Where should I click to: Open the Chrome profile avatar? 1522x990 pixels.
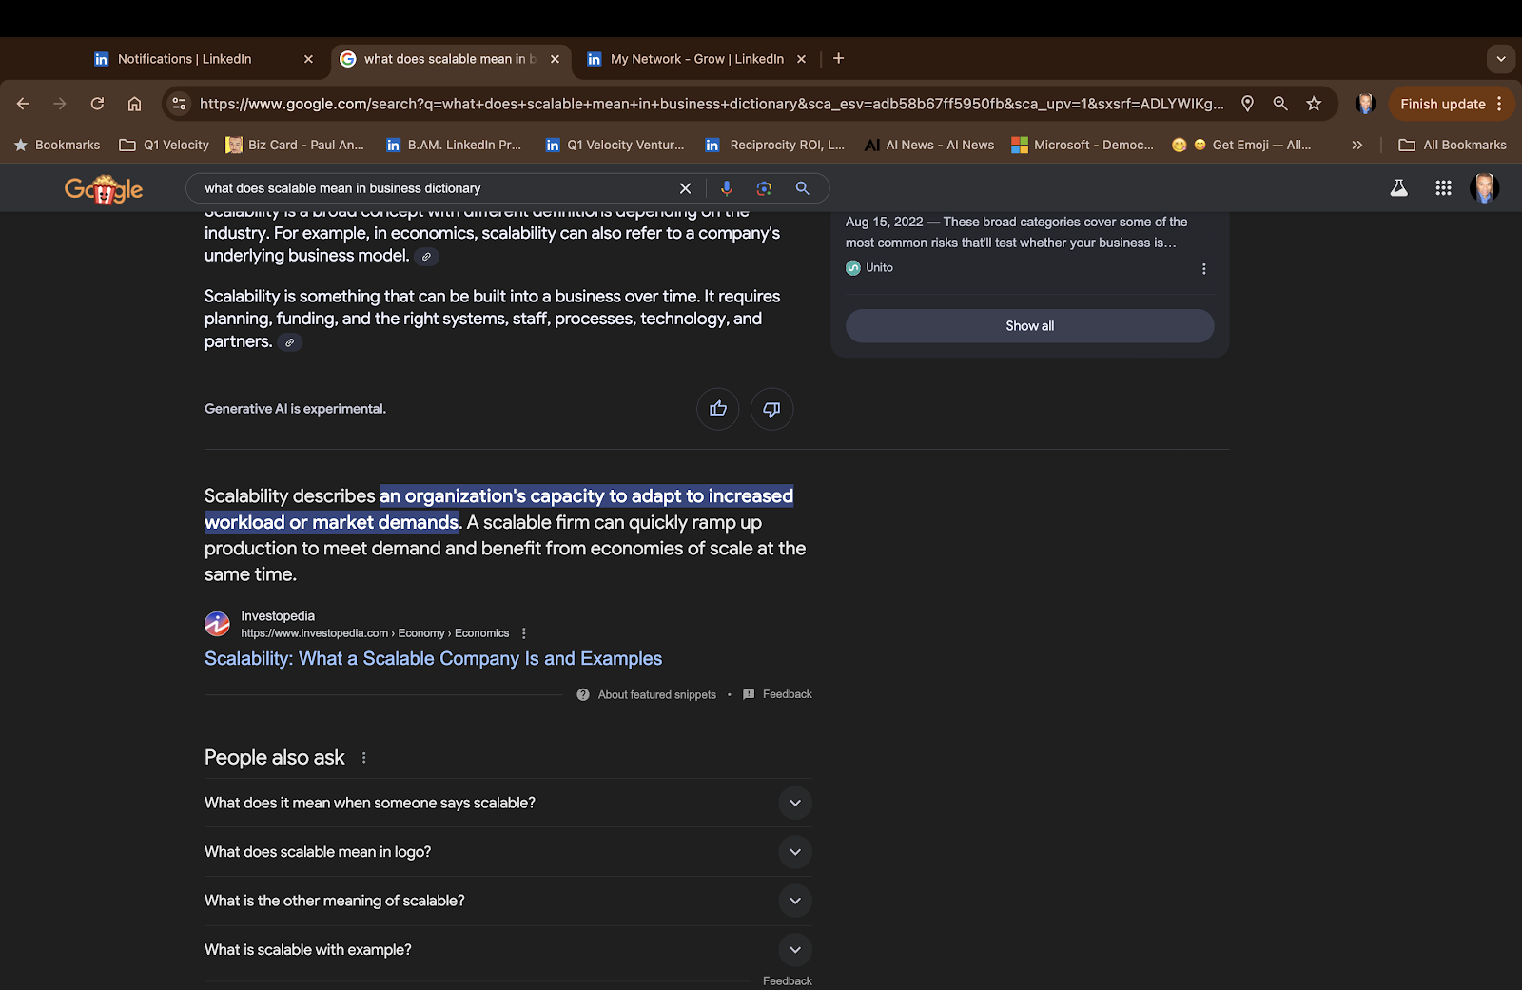1365,104
